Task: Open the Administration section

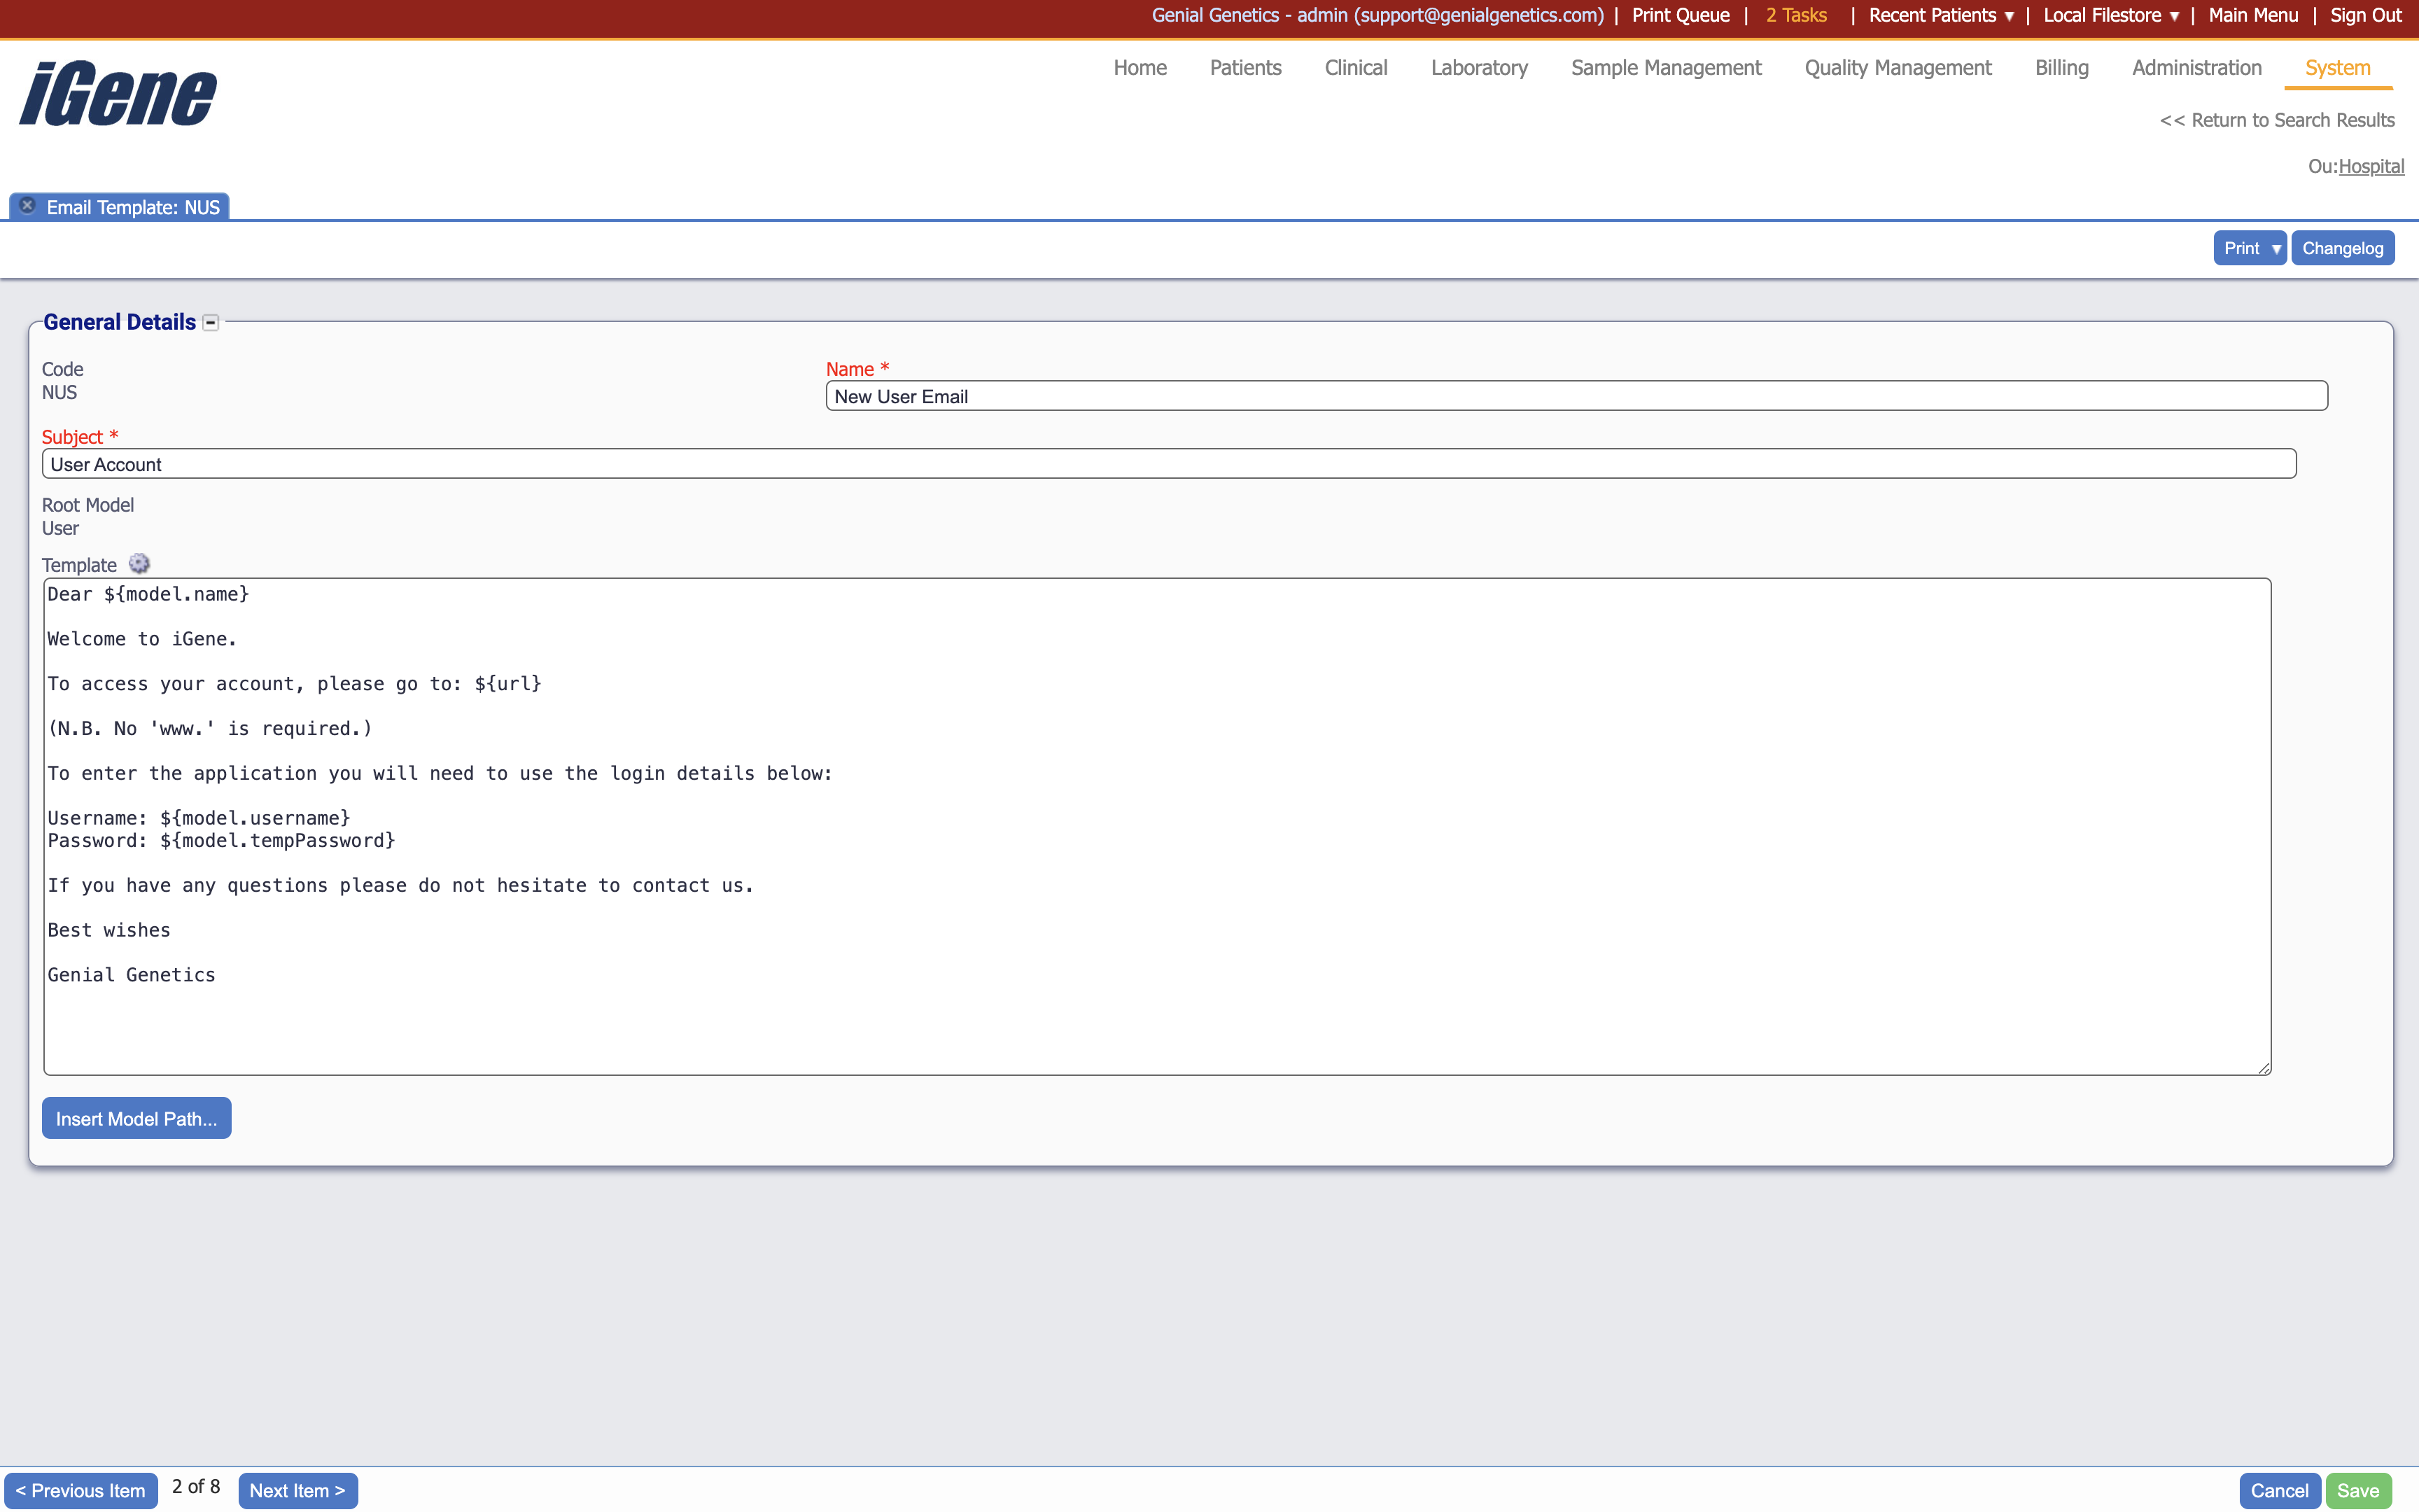Action: (x=2195, y=68)
